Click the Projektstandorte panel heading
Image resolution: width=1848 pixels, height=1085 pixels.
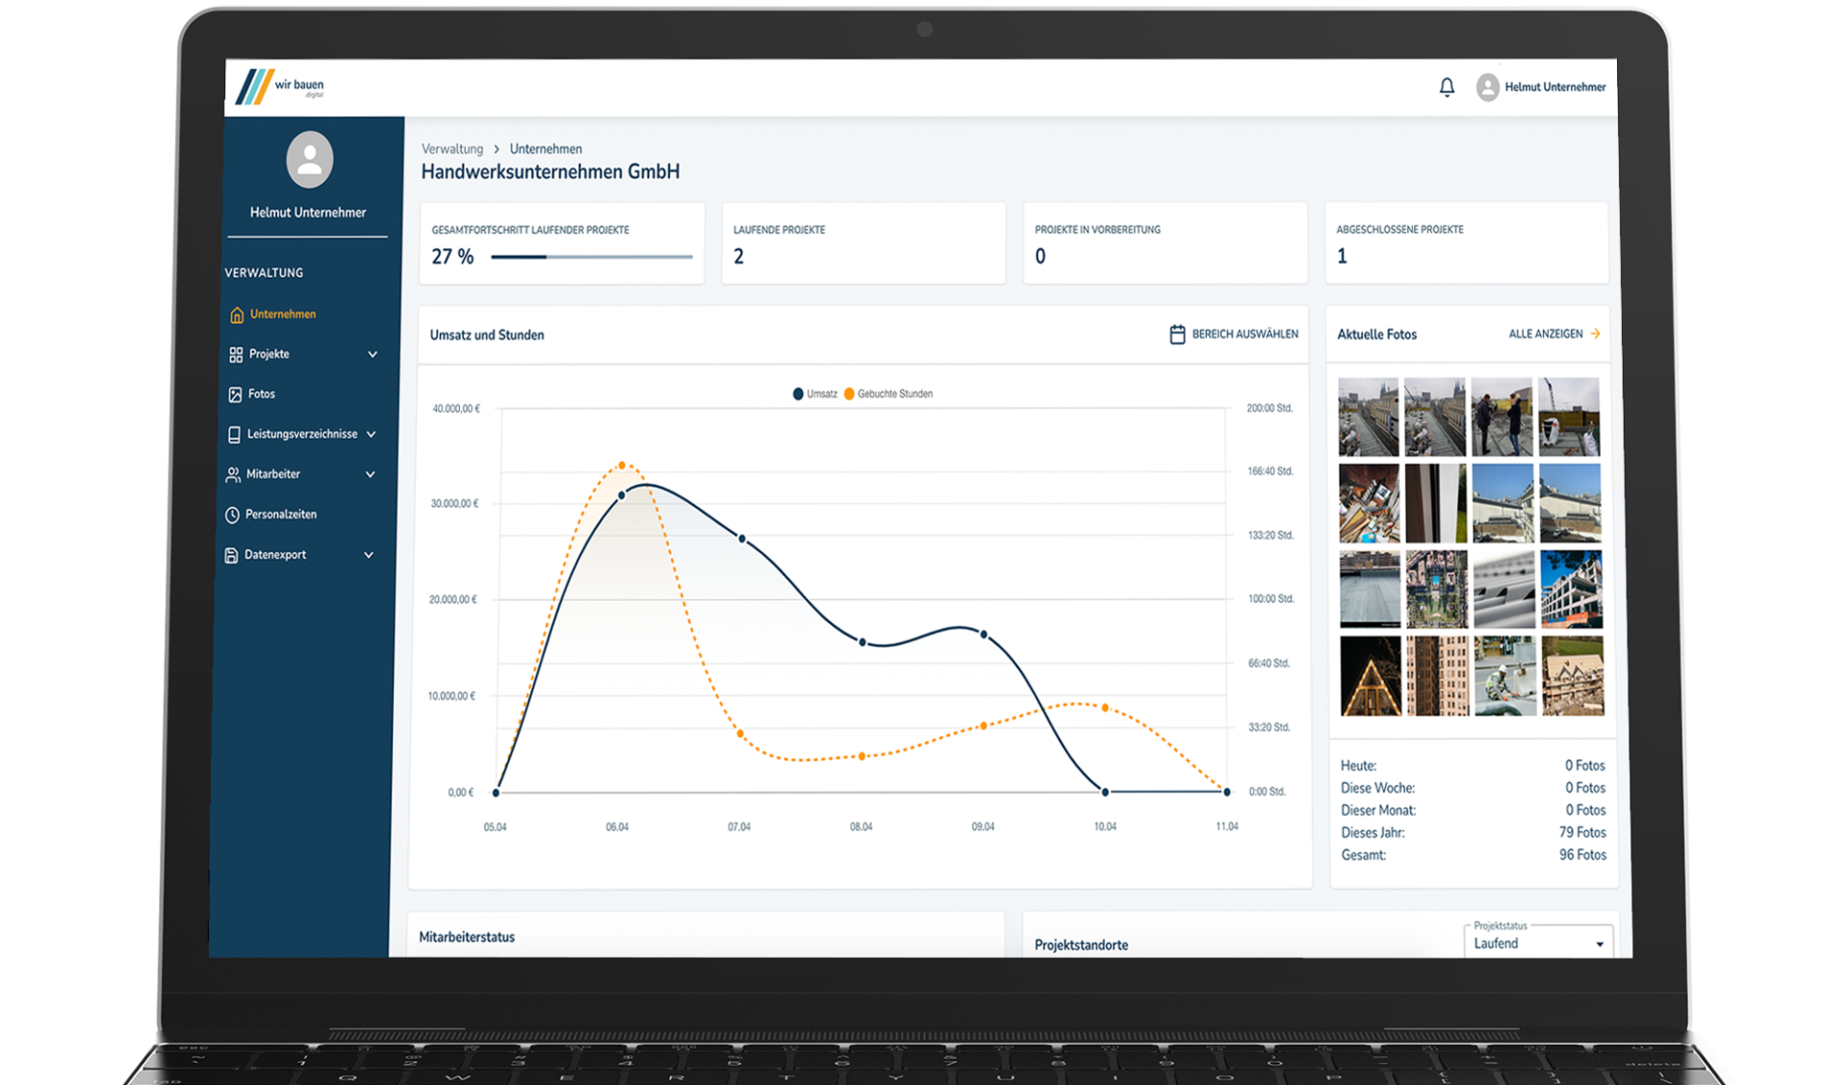pyautogui.click(x=1081, y=946)
